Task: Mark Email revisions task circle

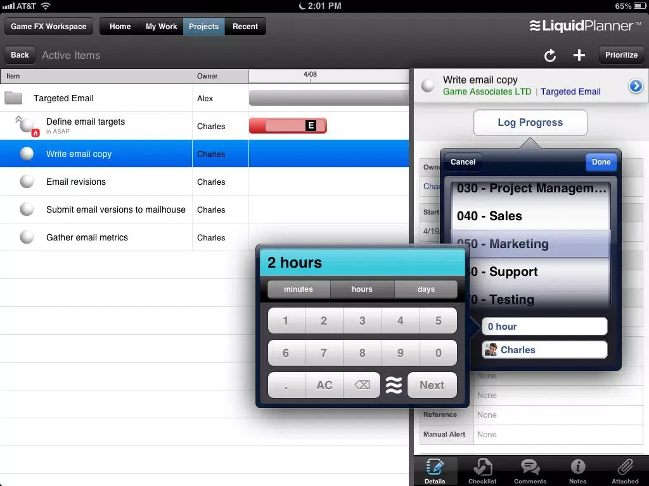Action: pos(27,182)
